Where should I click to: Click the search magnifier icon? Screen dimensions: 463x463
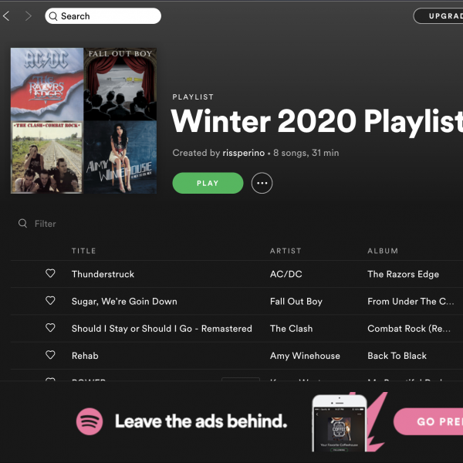click(53, 16)
